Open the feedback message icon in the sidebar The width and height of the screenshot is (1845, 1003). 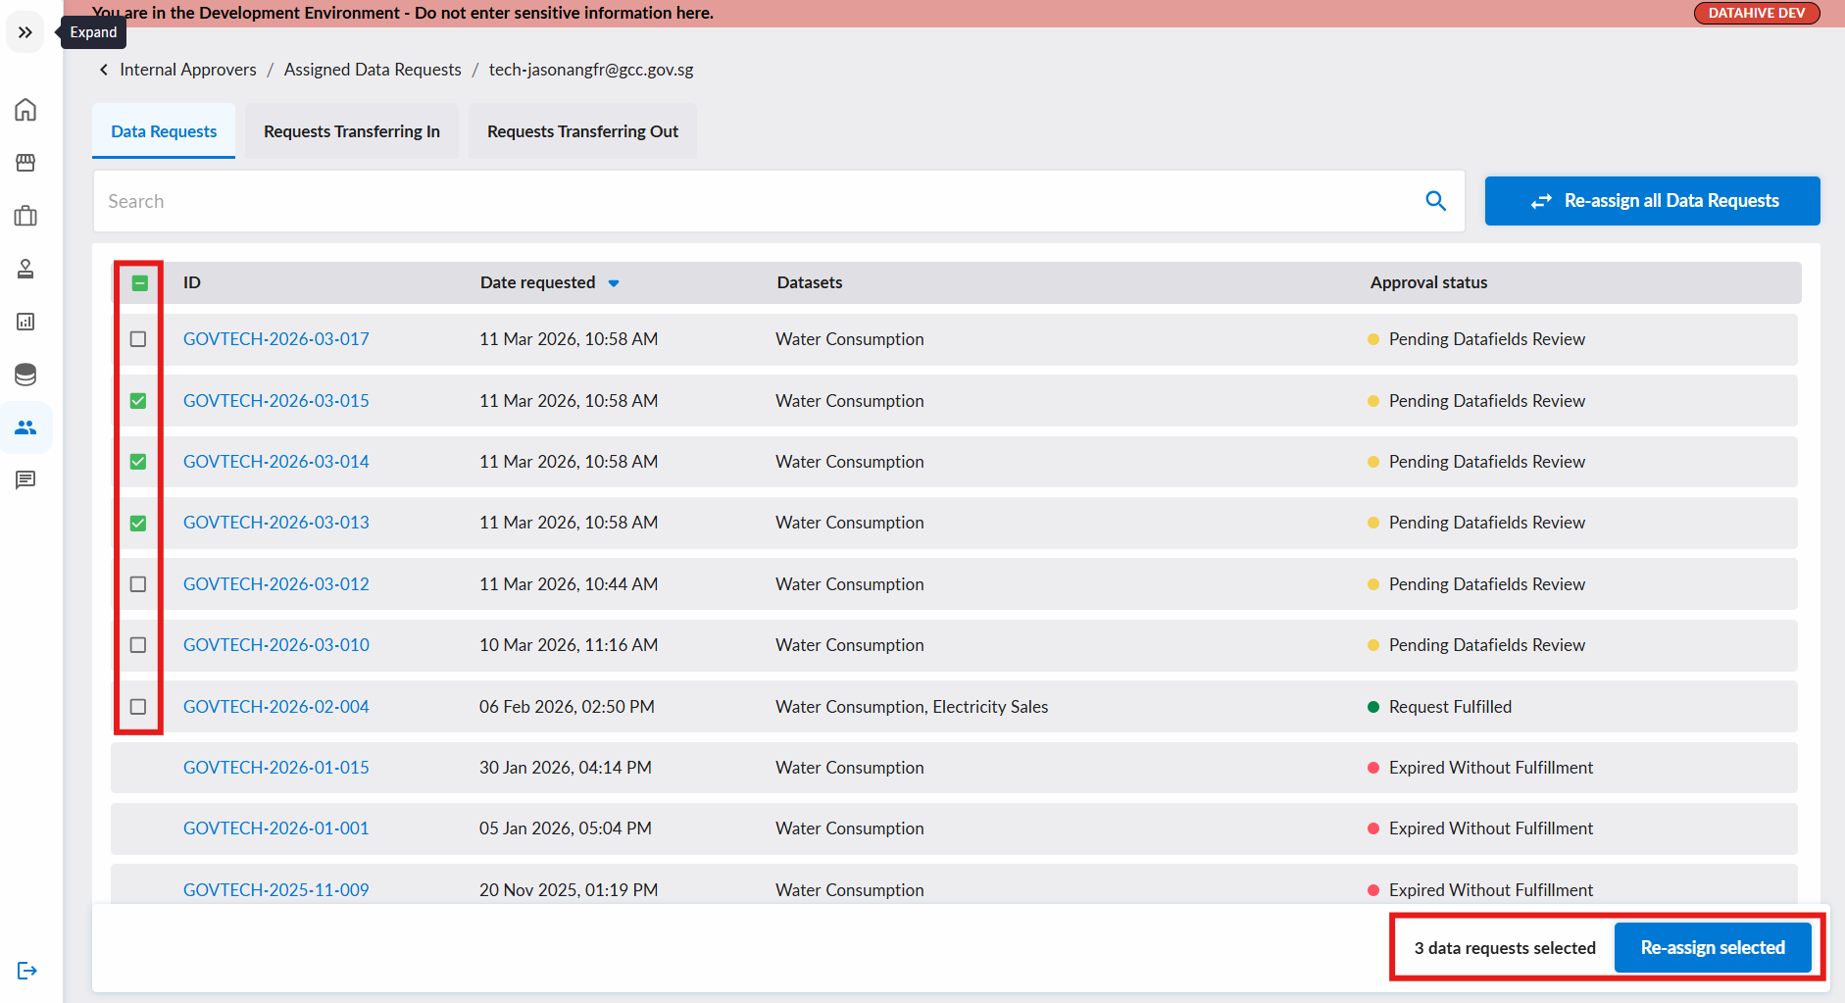[x=25, y=479]
